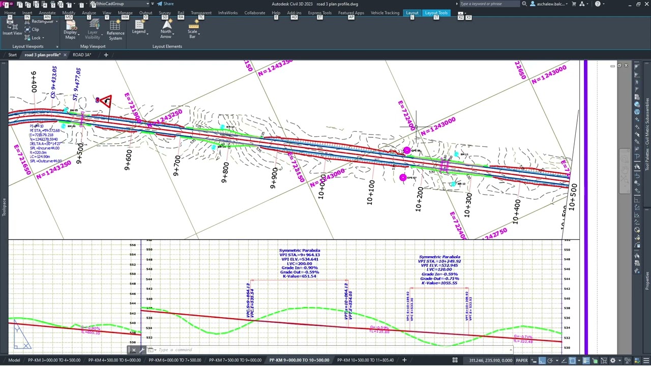The width and height of the screenshot is (651, 366).
Task: Switch to the Vehicle Tracking tab
Action: (x=385, y=13)
